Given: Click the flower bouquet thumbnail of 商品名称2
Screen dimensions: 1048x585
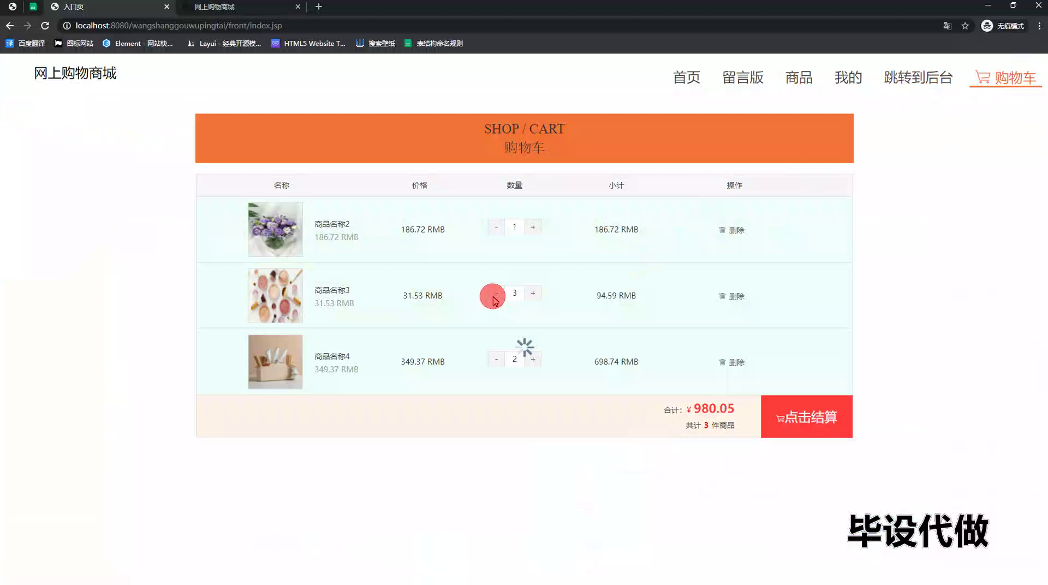Looking at the screenshot, I should point(275,230).
